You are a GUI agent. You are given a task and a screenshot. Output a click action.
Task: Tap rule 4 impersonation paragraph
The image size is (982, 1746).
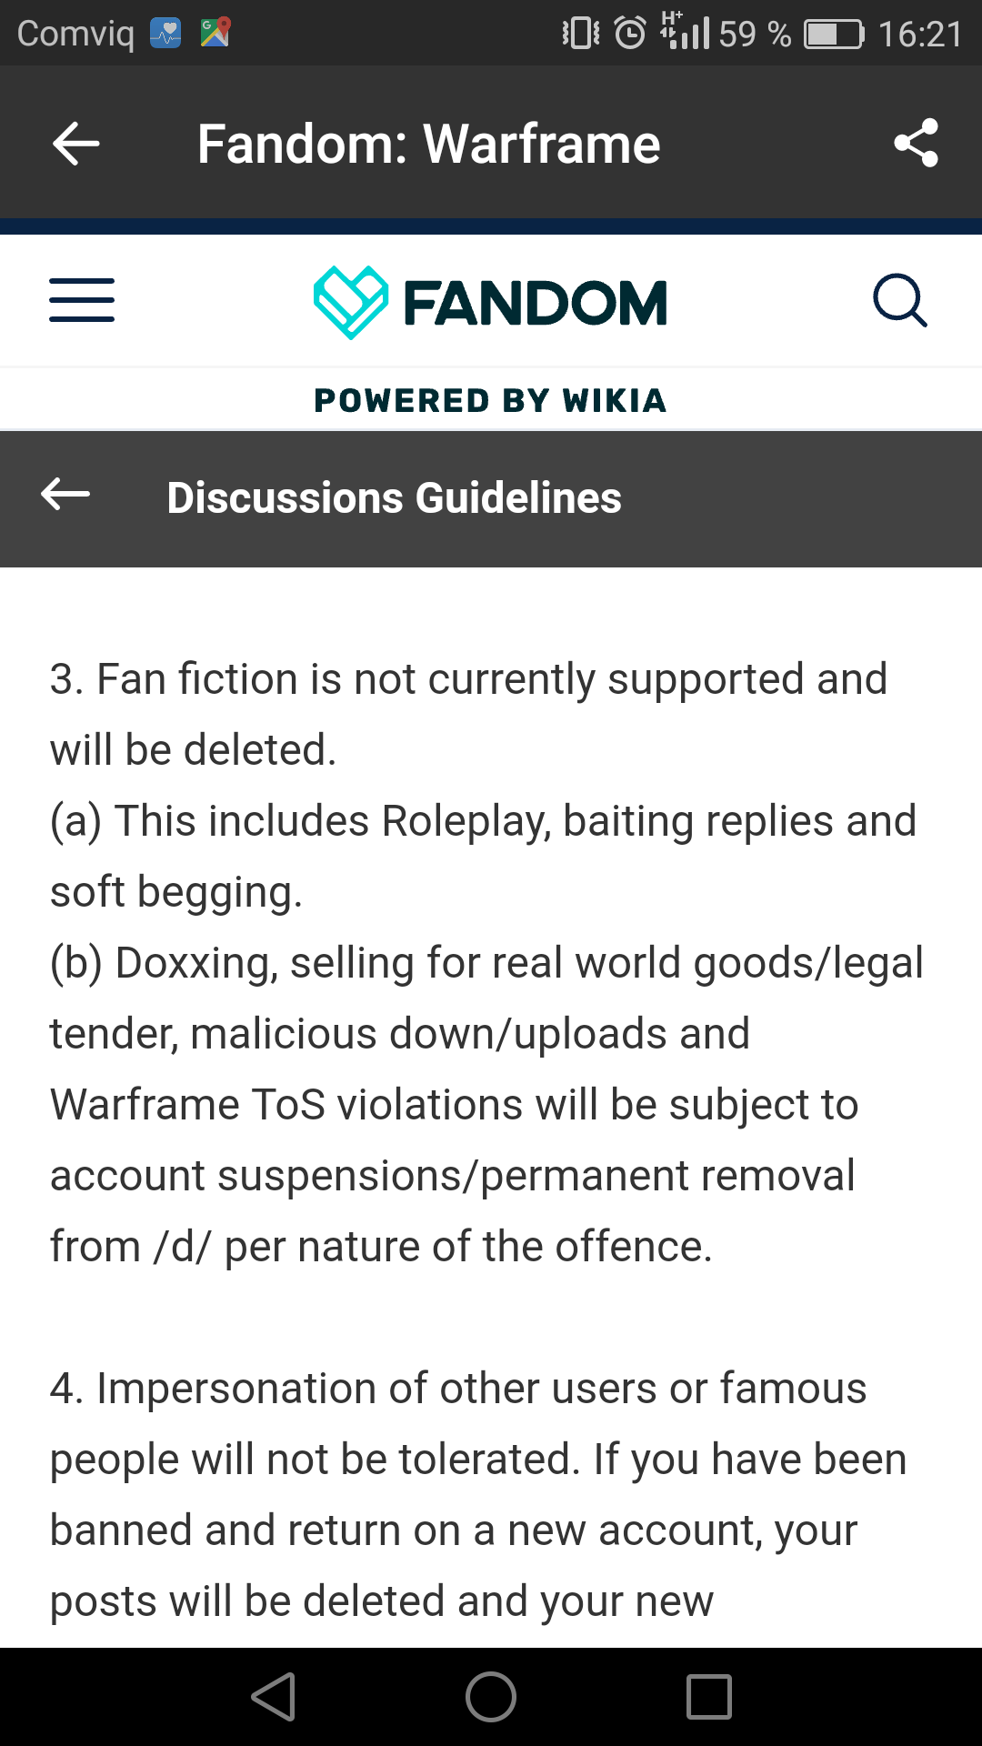(x=478, y=1494)
